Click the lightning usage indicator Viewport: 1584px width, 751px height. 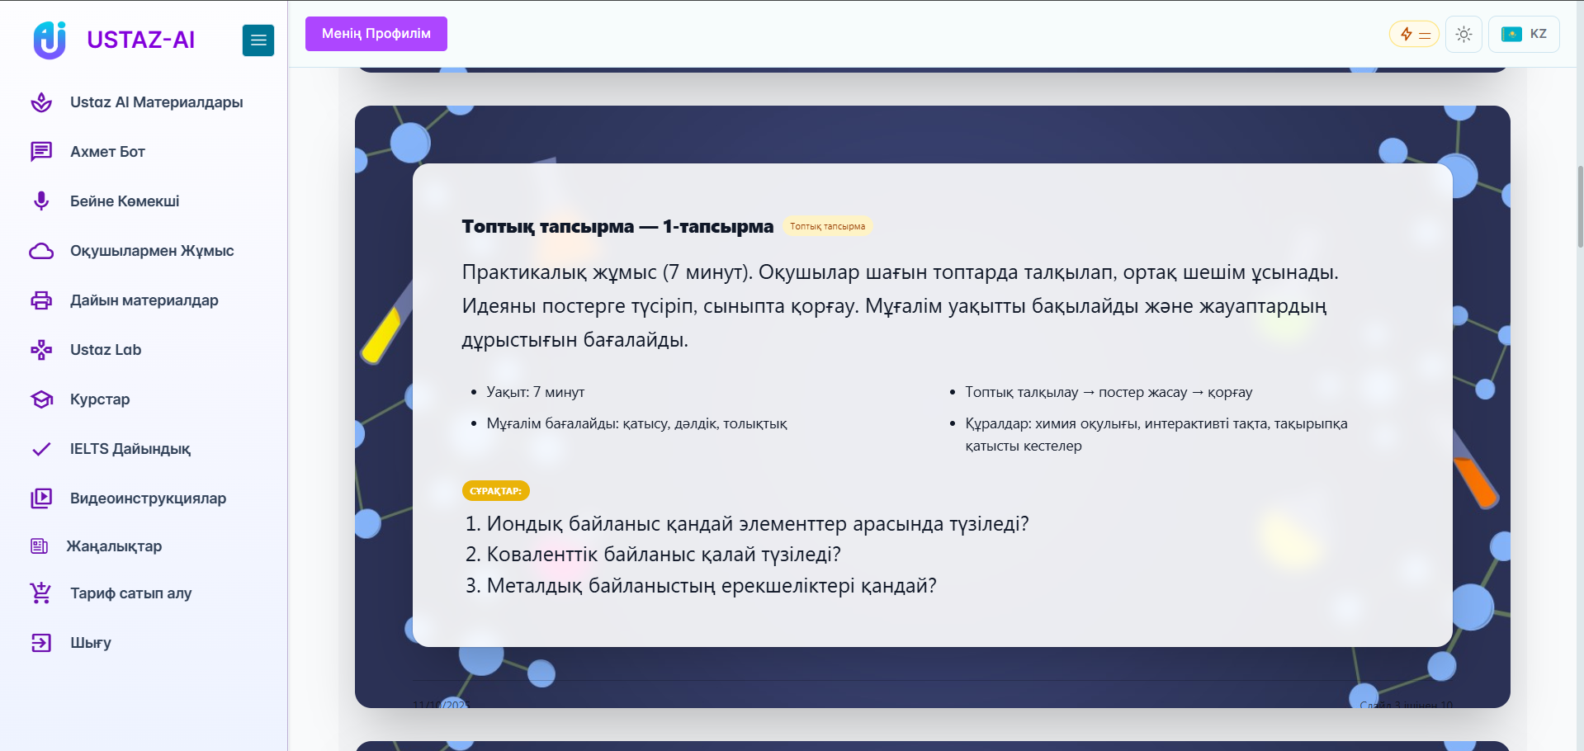(1413, 34)
